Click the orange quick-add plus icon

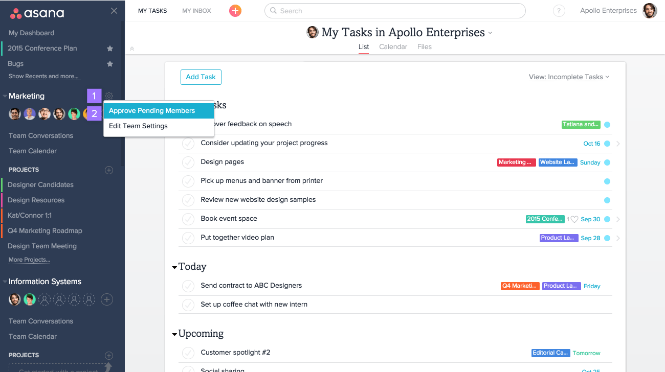coord(235,11)
